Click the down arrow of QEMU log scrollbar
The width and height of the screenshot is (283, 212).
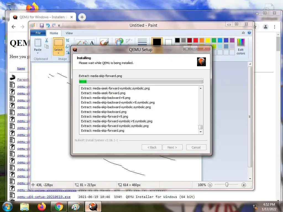201,132
